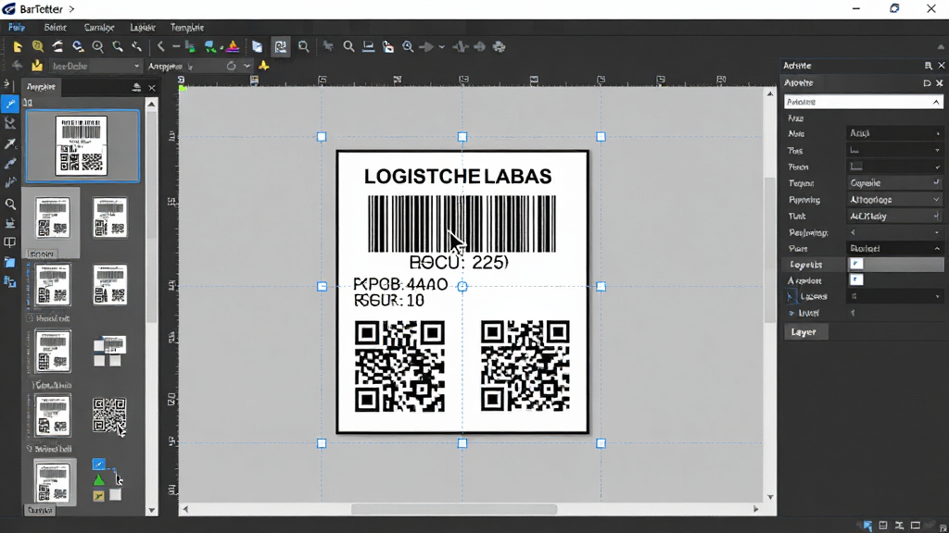Click the pin icon in template panel header
This screenshot has width=949, height=533.
pyautogui.click(x=136, y=88)
